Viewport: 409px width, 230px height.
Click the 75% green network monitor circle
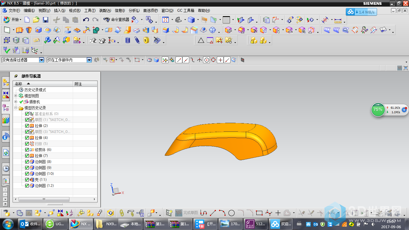click(378, 110)
